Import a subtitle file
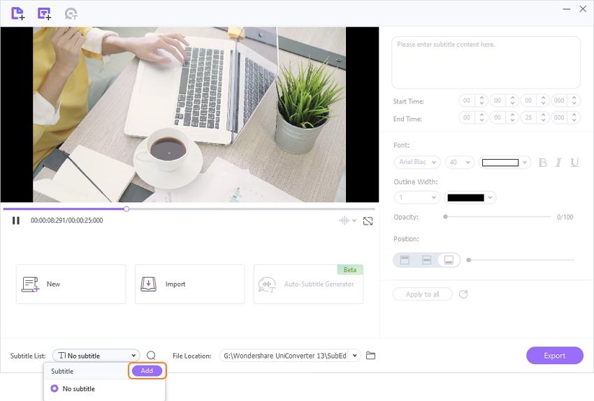The width and height of the screenshot is (594, 401). coord(190,285)
